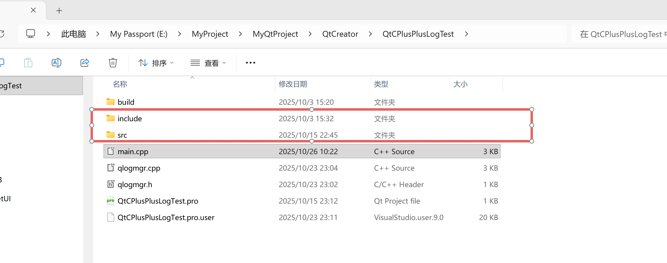
Task: Click the 2025/10/26 10:22 date of main.cpp
Action: pos(308,152)
